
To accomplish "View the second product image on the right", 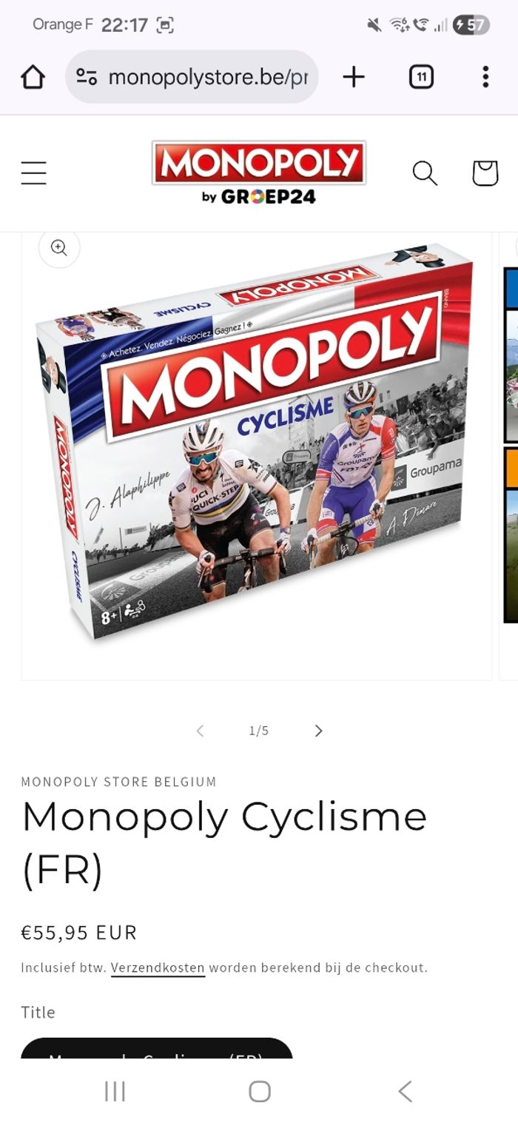I will pos(509,456).
